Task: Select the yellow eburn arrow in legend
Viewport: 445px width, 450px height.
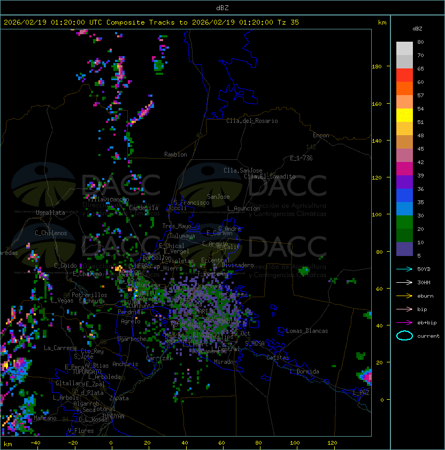Action: 404,296
